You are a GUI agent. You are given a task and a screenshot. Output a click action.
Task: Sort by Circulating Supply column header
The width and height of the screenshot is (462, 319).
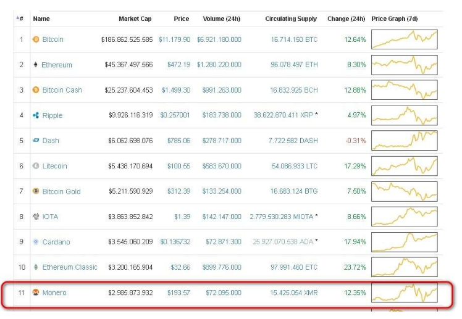pos(291,19)
